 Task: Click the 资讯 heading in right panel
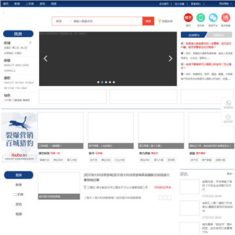183,174
